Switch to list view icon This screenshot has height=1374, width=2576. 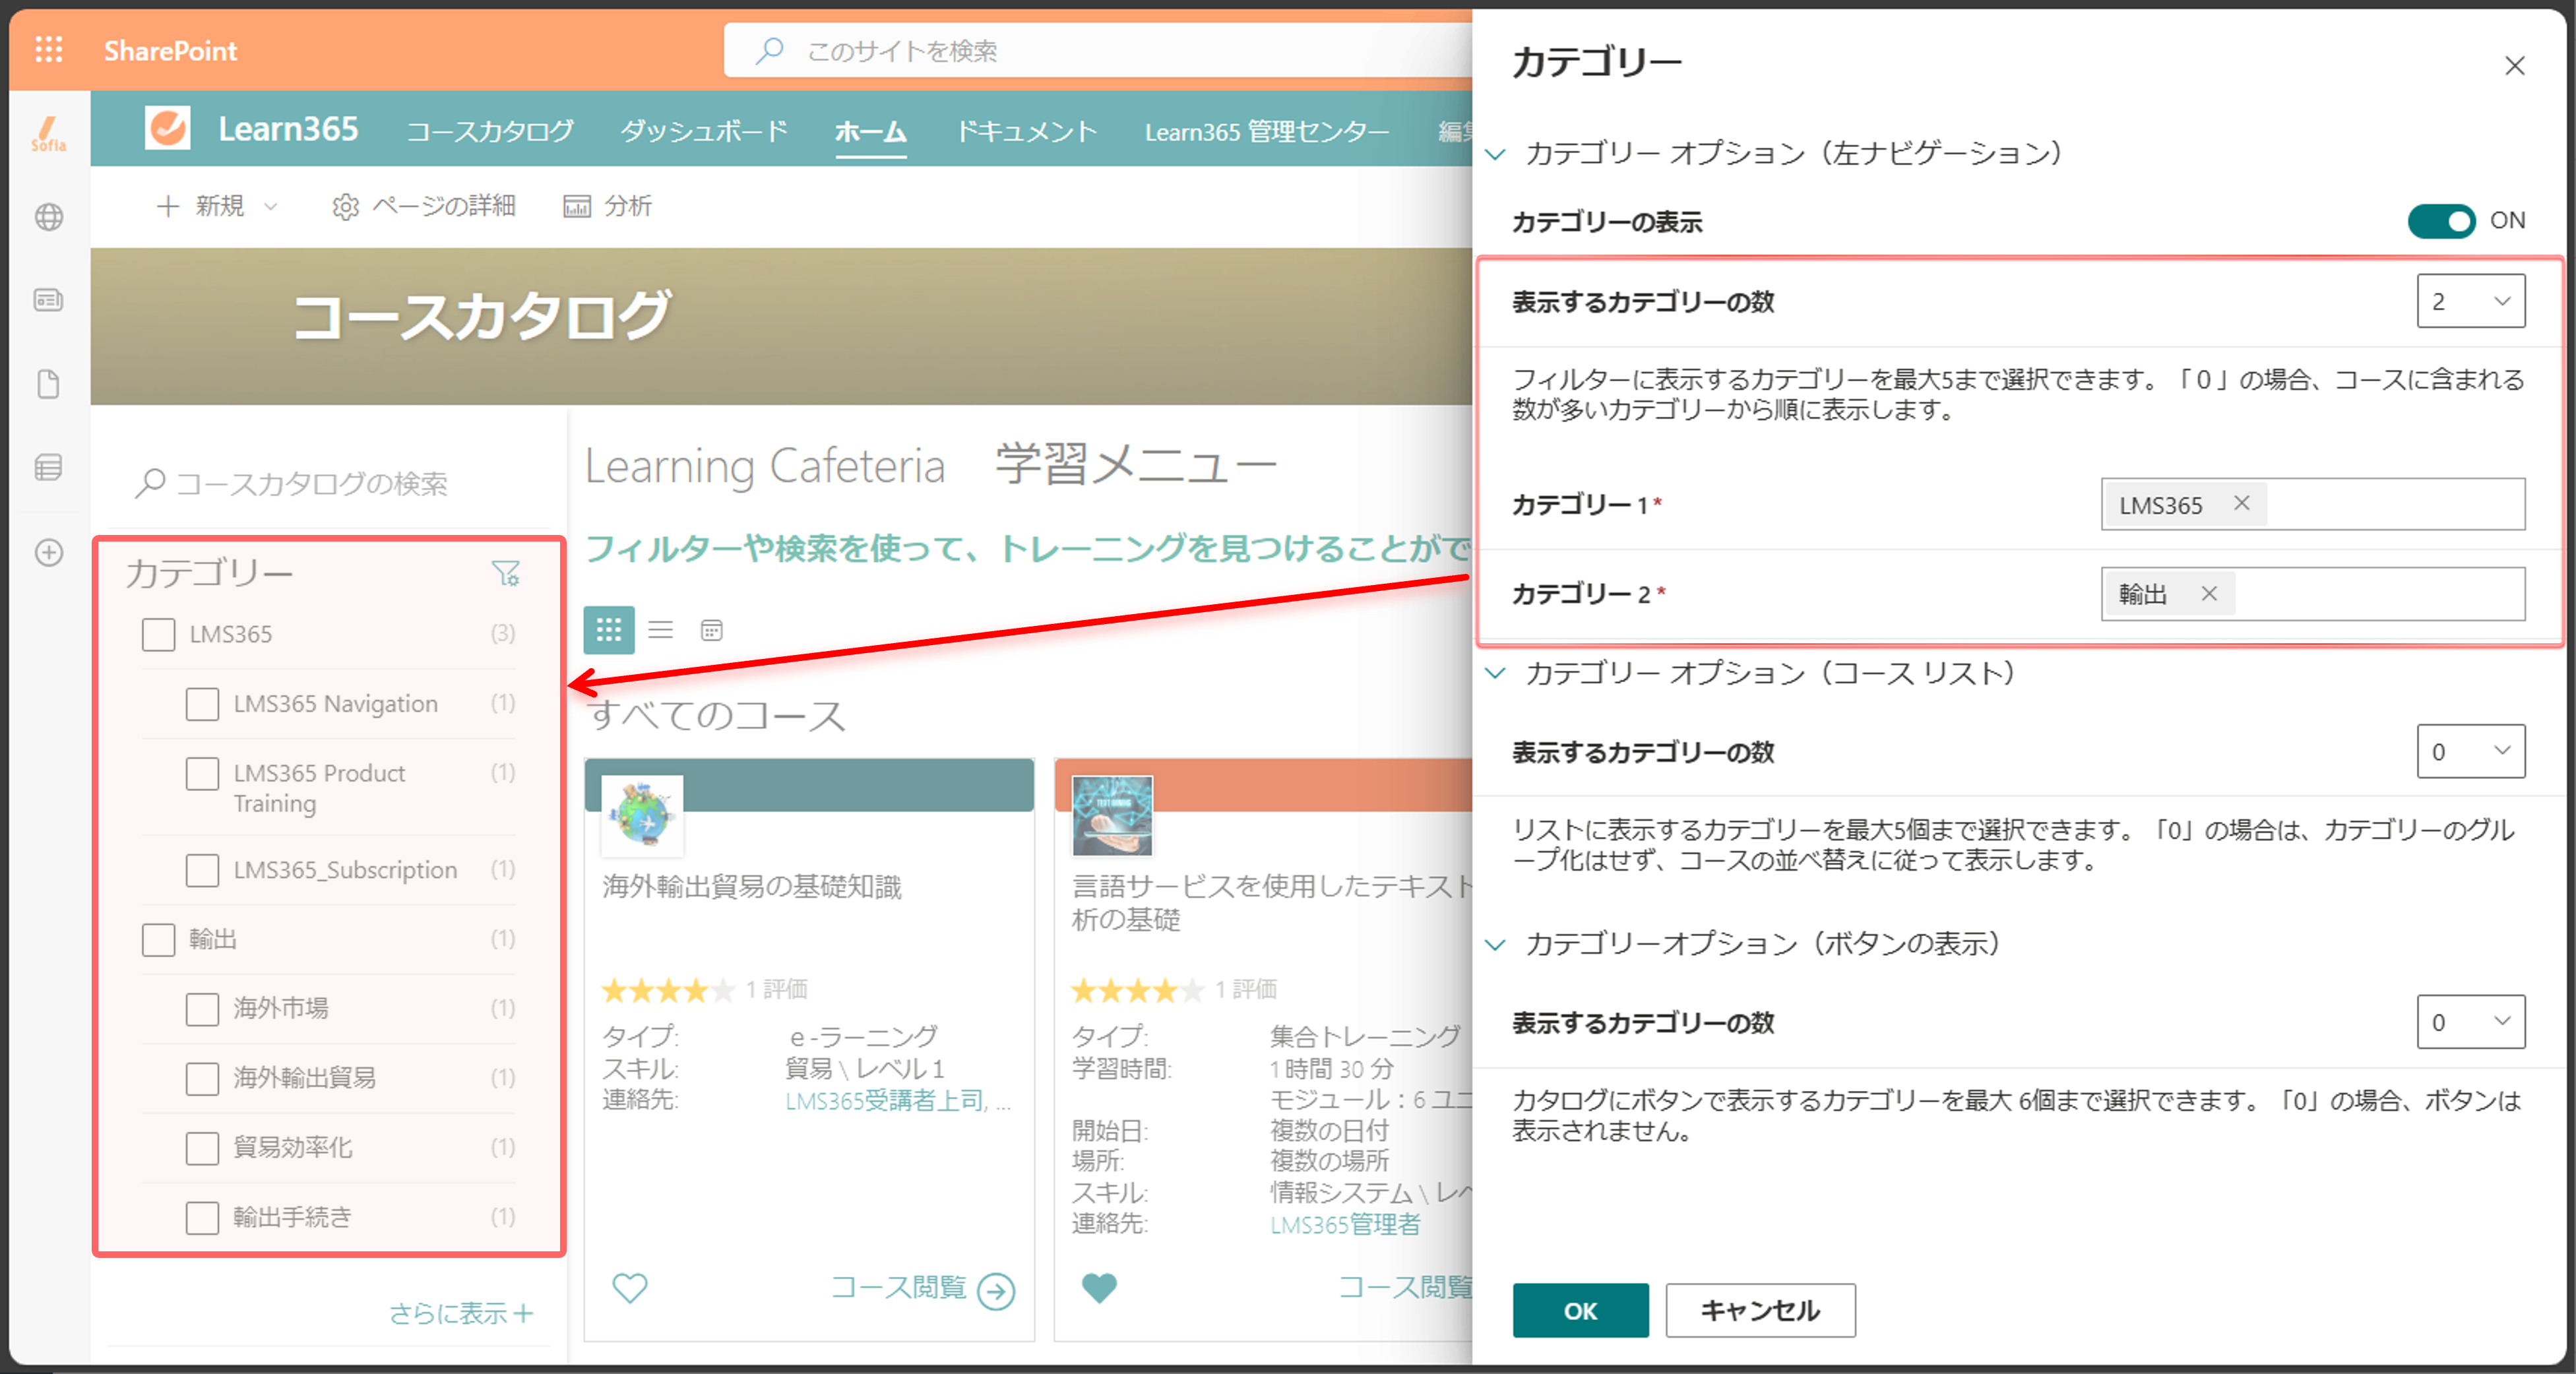pos(660,630)
